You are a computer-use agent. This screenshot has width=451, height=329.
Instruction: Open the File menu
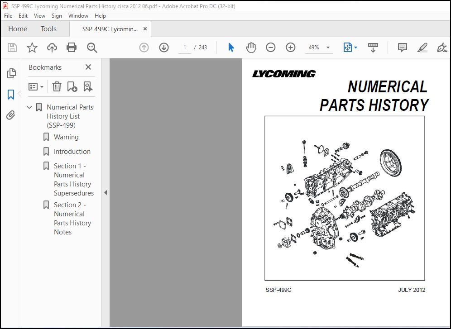(8, 16)
